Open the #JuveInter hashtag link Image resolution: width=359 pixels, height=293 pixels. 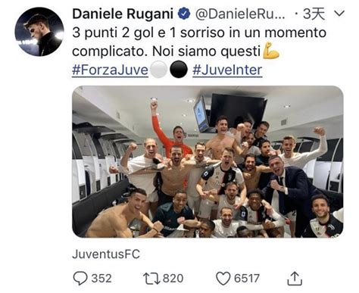[x=227, y=70]
